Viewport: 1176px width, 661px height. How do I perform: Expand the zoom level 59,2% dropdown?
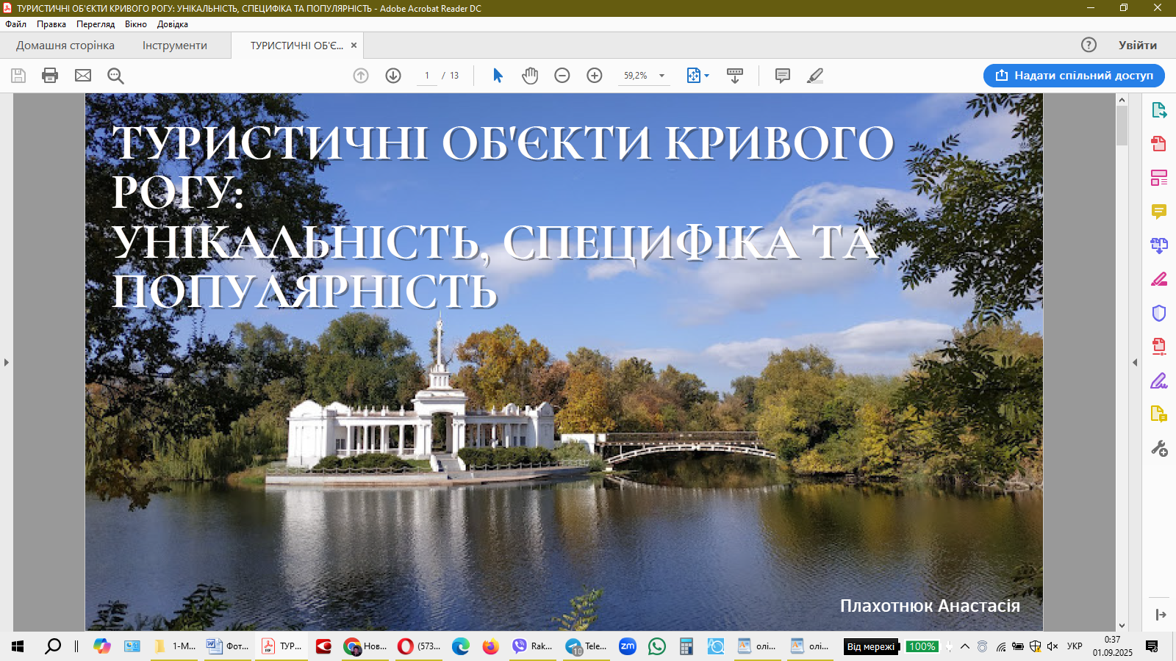pos(661,76)
